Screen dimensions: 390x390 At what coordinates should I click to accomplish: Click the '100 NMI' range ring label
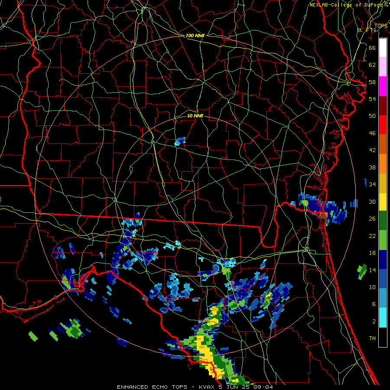(x=195, y=36)
